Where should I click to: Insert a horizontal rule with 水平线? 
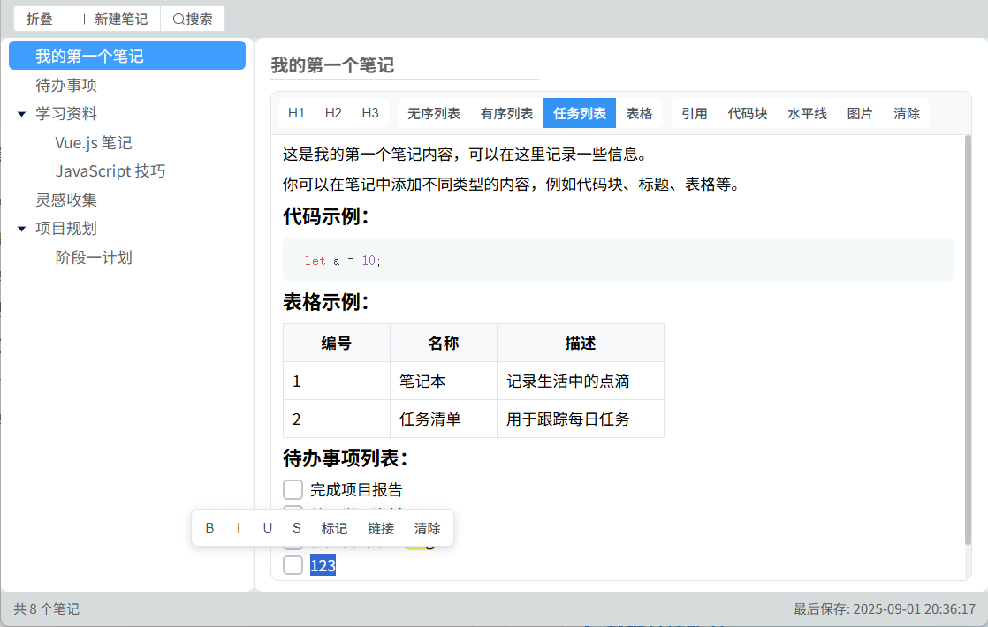807,113
